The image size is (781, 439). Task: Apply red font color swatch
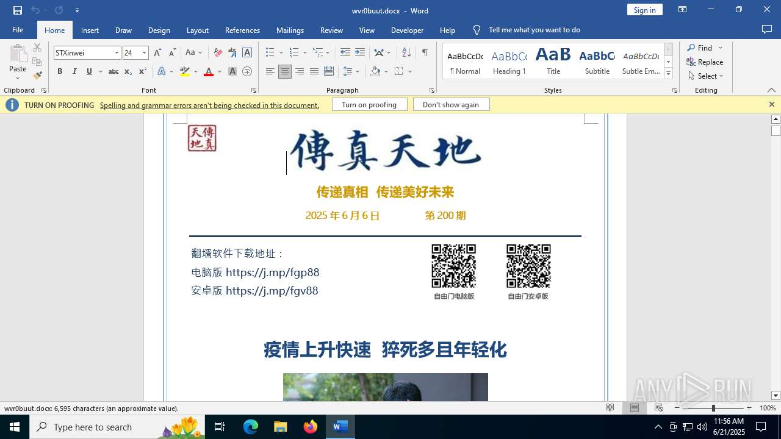[209, 71]
